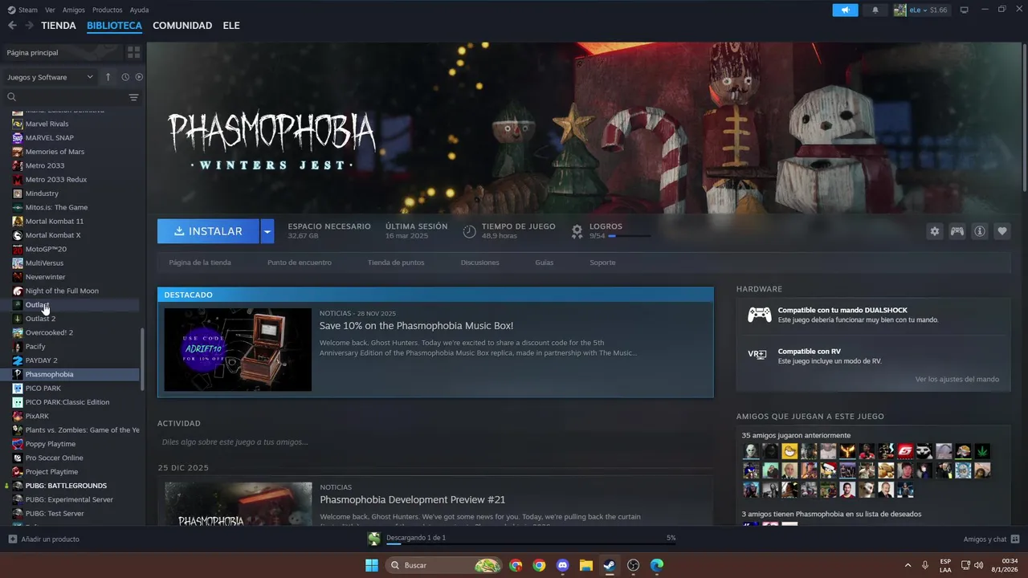Open Phasmophobia Development Preview #21 headline
The width and height of the screenshot is (1028, 578).
412,499
